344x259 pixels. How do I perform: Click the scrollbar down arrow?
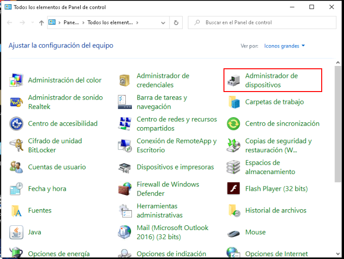(x=338, y=254)
